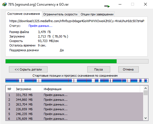The height and width of the screenshot is (124, 153).
Task: Select the Состояние скачивания tab
Action: pos(24,14)
